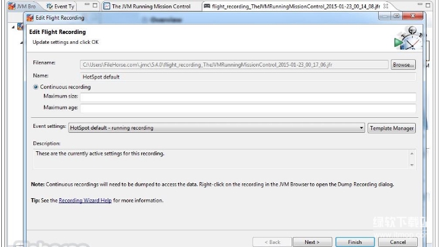Click the flight recorder stopwatch banner icon
Viewport: 440px width, 247px height.
point(406,40)
